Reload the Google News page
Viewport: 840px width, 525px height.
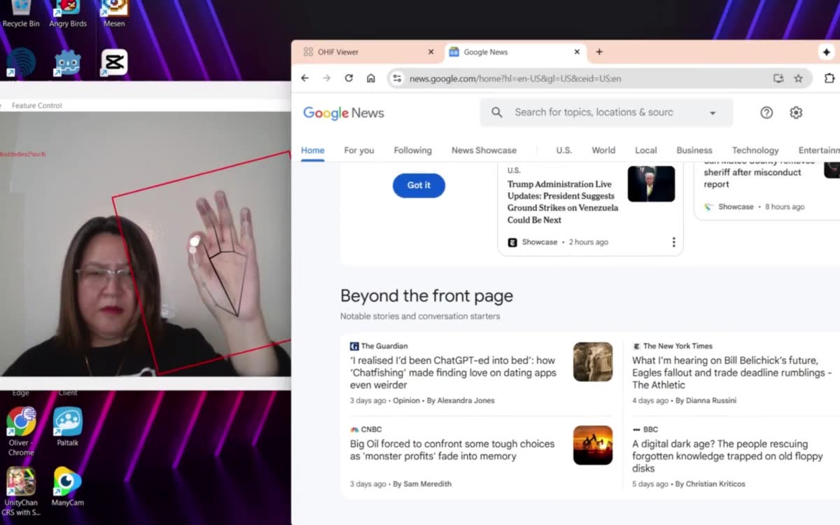tap(349, 78)
